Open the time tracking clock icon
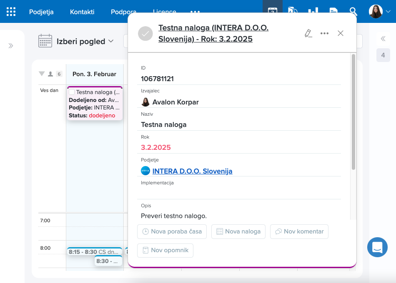 pos(293,11)
